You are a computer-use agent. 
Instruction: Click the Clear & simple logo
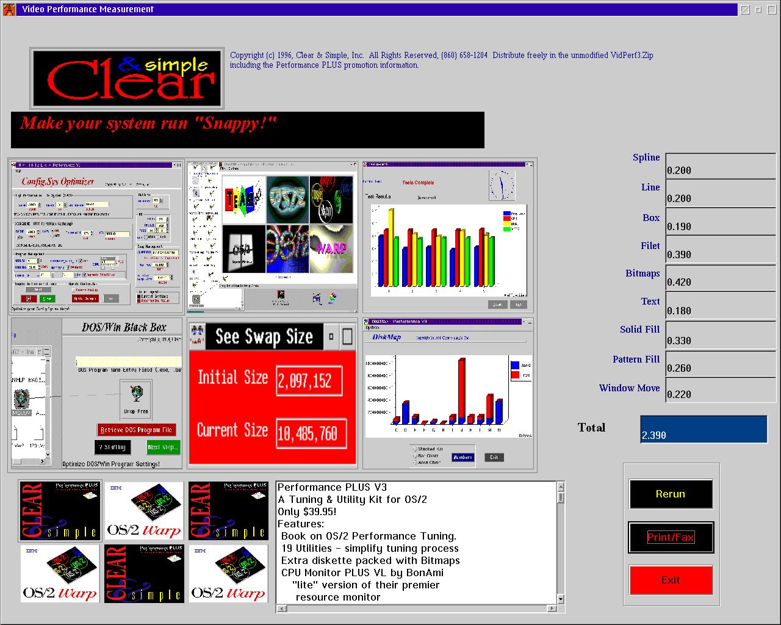click(127, 78)
